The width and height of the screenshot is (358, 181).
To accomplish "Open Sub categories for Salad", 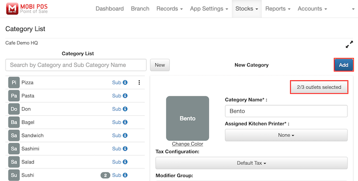I will coord(116,162).
